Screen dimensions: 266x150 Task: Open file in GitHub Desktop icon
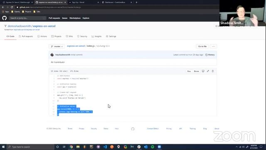coord(203,71)
